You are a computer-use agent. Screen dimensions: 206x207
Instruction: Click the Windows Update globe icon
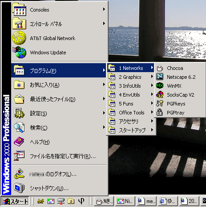point(20,52)
